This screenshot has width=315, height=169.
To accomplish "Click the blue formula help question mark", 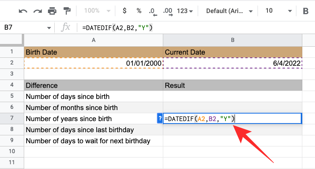I will click(160, 118).
